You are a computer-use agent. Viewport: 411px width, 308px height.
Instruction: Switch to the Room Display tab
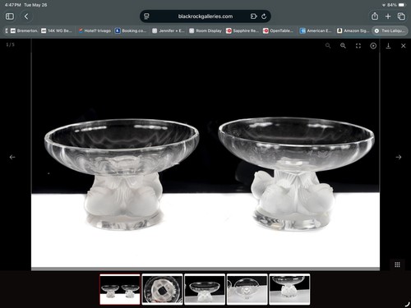coord(205,30)
